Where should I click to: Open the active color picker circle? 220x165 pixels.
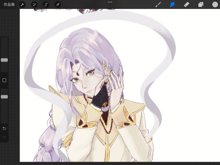point(215,4)
